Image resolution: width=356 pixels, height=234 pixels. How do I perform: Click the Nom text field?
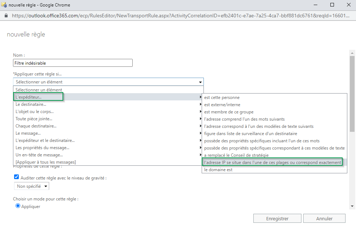point(73,63)
